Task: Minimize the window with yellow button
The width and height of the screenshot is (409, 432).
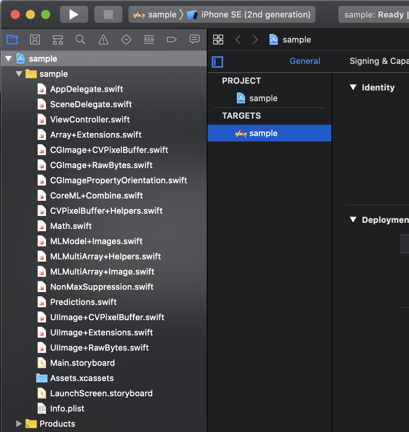Action: point(30,14)
